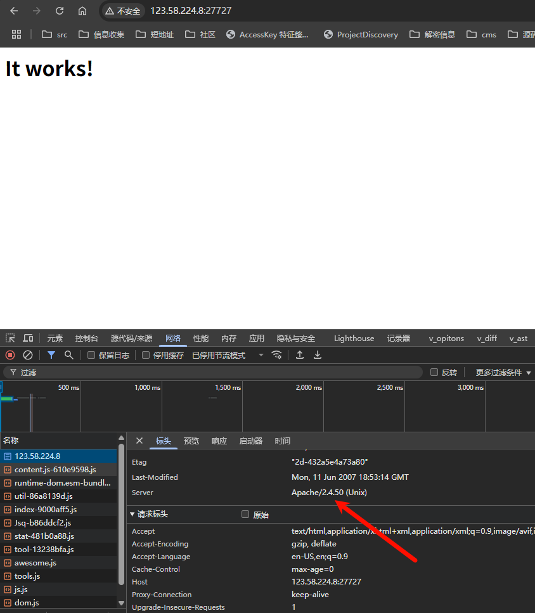Select content.js-610e9598.js in request list

(x=55, y=470)
